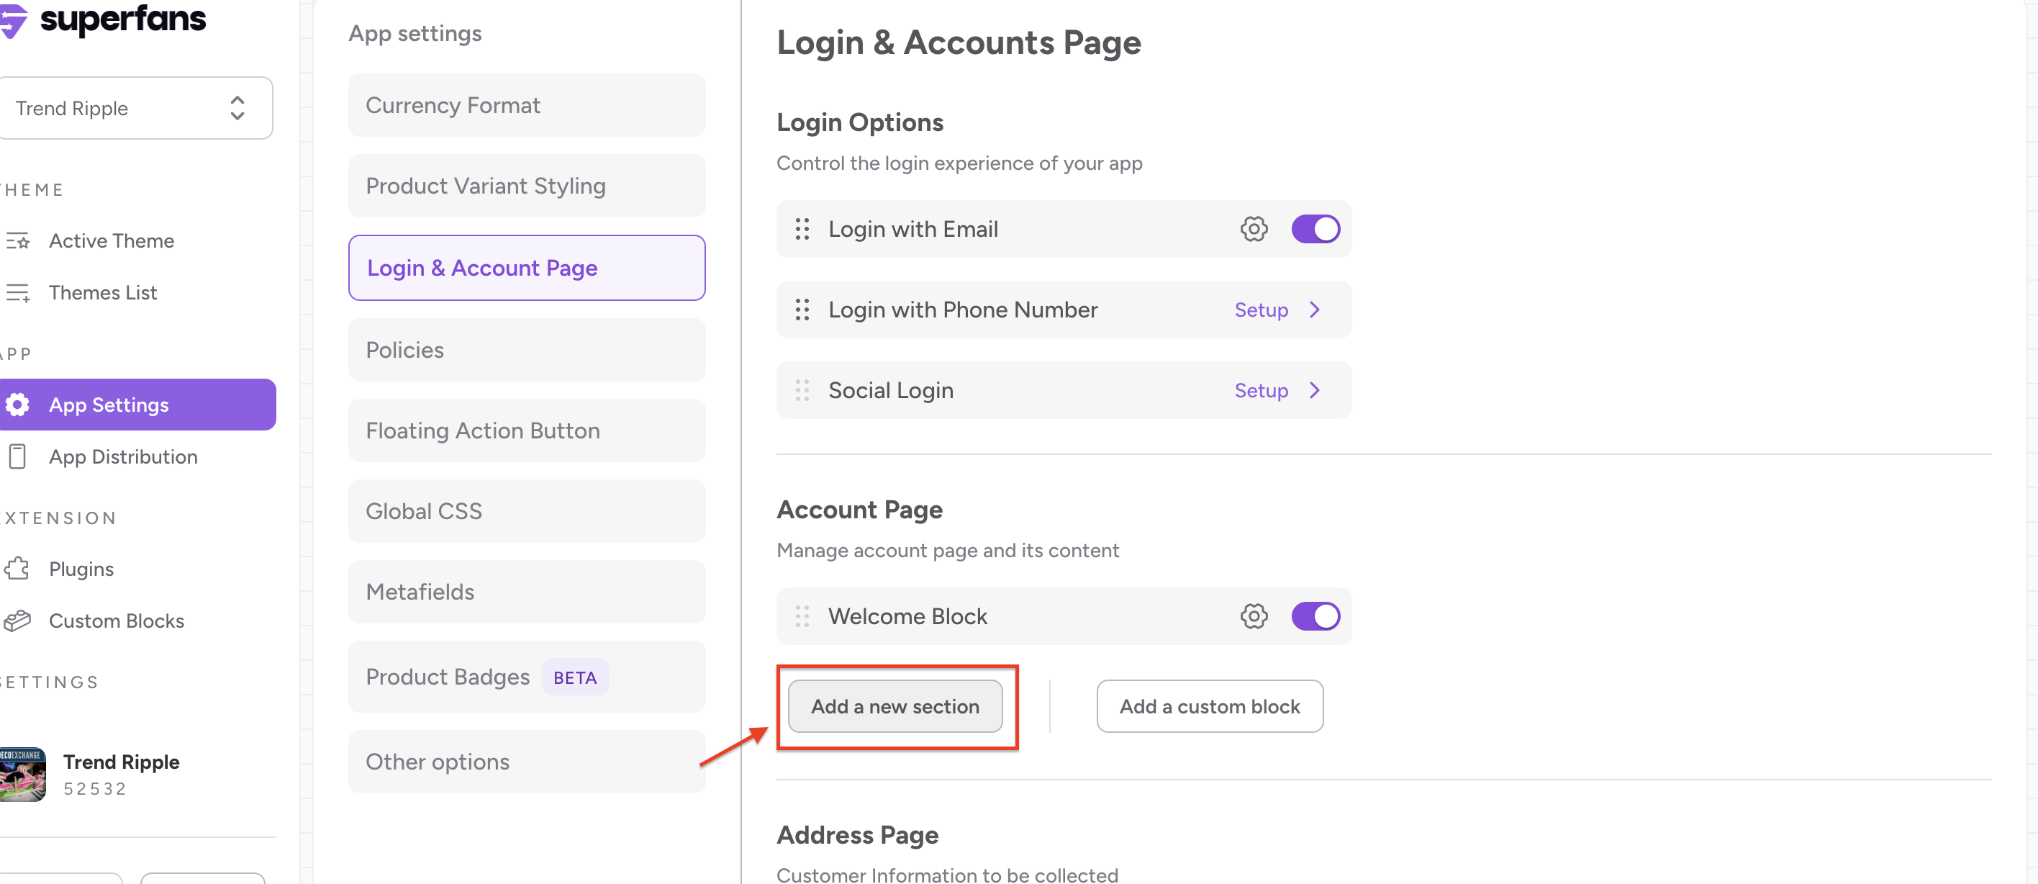The height and width of the screenshot is (884, 2038).
Task: Expand Login with Phone Number setup chevron
Action: tap(1314, 310)
